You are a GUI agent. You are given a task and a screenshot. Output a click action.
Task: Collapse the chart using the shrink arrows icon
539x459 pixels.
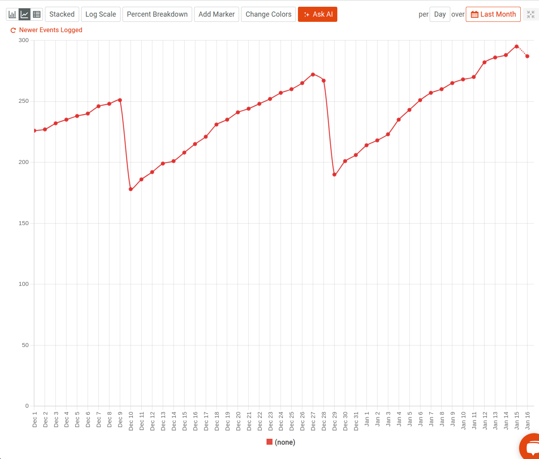pos(530,14)
